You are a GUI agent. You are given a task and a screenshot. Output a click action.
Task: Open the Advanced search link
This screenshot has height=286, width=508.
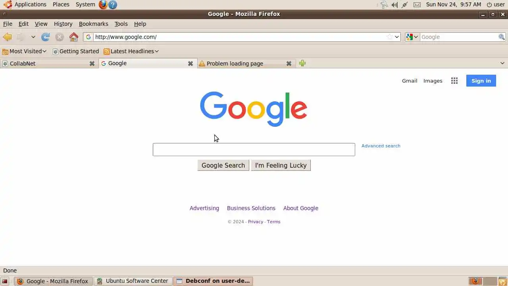(381, 146)
